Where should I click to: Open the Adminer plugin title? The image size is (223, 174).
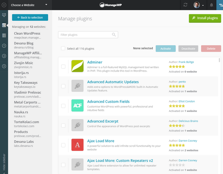click(95, 62)
